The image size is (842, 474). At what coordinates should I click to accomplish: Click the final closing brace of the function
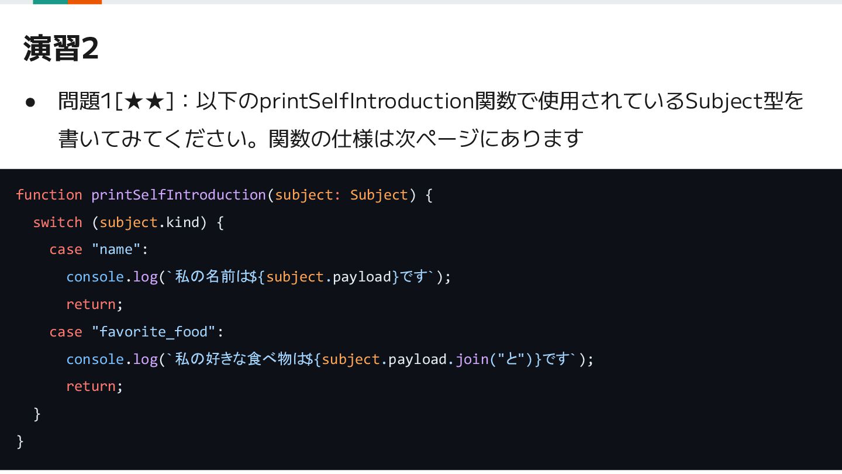20,441
